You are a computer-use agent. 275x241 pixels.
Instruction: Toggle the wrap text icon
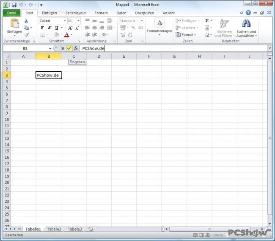tap(110, 21)
